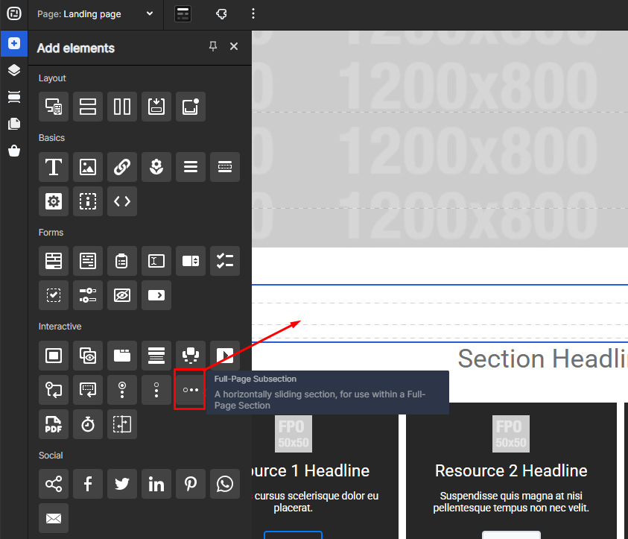
Task: Add the text-lines form element in Forms
Action: (x=88, y=261)
